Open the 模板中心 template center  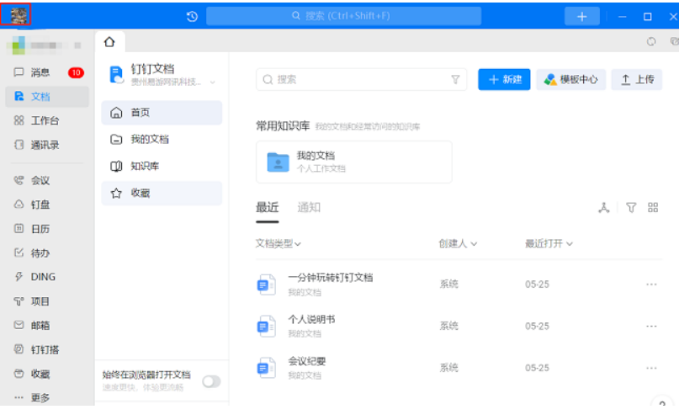[570, 80]
